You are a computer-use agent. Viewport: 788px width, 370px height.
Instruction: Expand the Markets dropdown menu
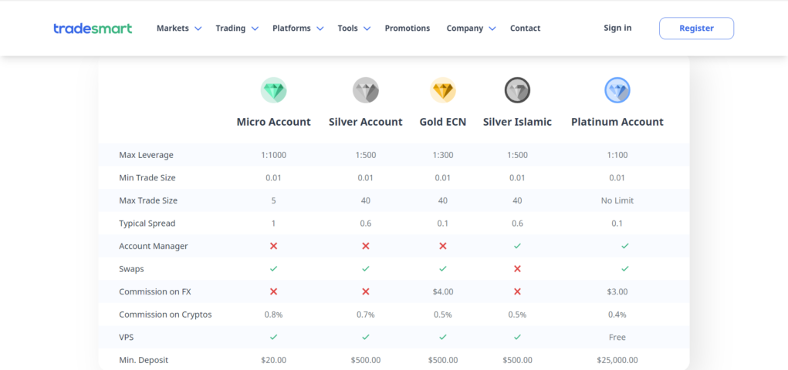pyautogui.click(x=179, y=28)
